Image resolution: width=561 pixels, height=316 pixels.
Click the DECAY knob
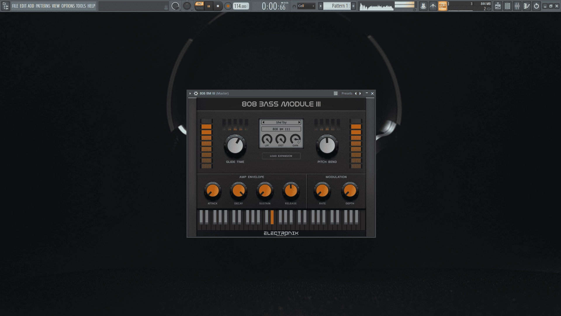pos(239,191)
